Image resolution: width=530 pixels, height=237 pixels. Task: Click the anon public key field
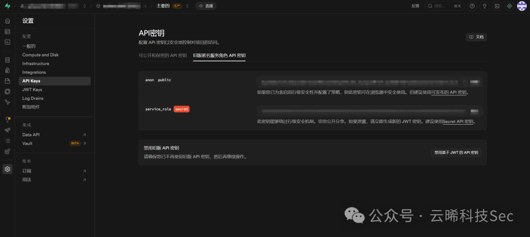coord(369,82)
